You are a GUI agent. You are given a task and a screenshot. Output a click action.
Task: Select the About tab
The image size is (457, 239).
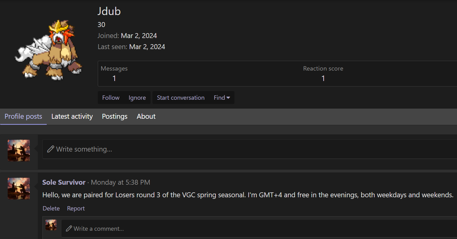coord(146,117)
